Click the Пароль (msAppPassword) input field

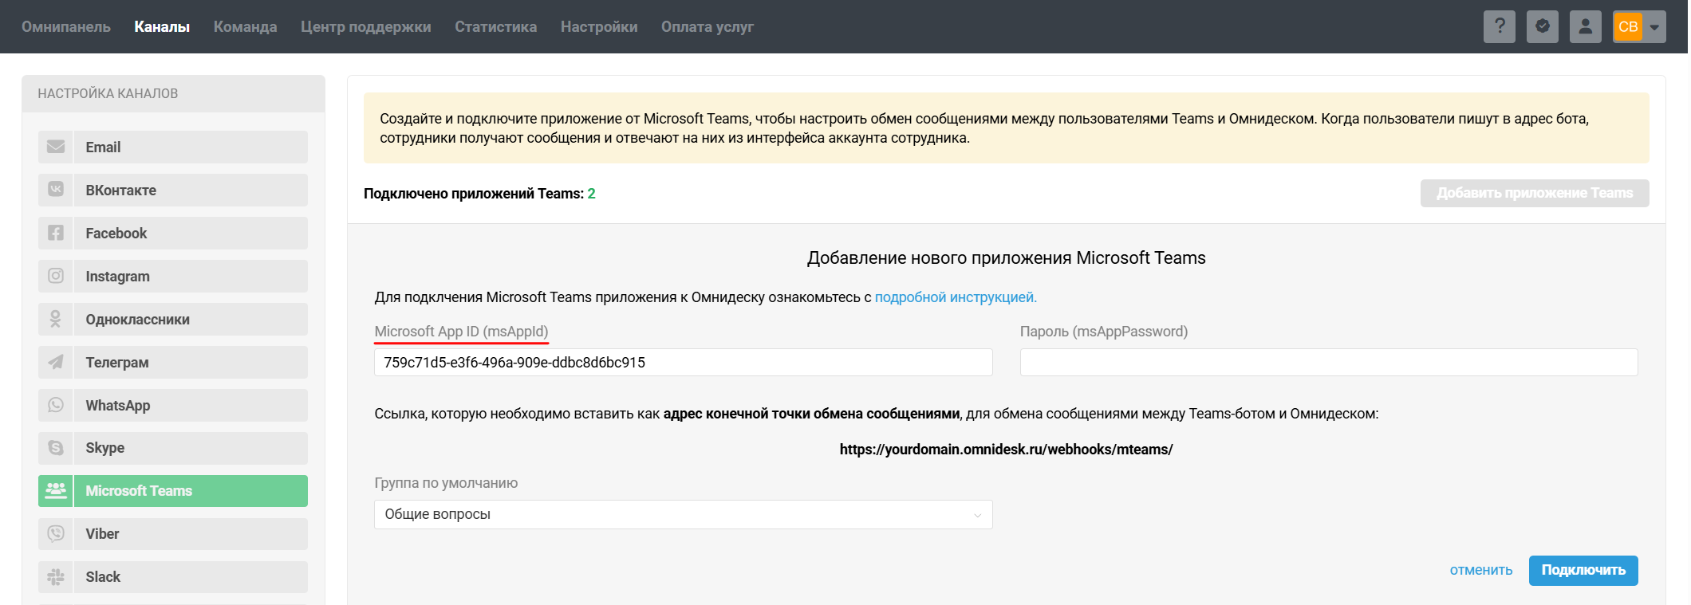1329,362
